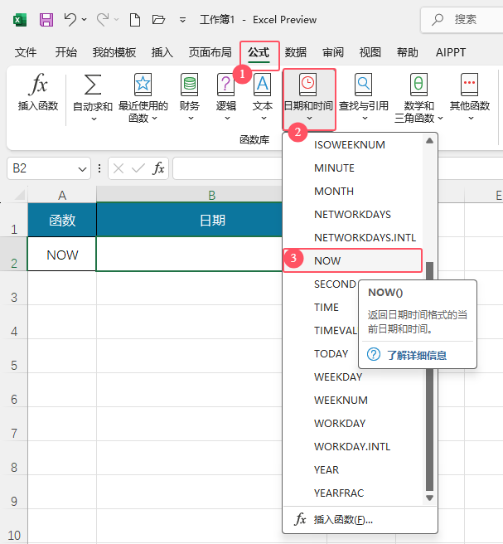
Task: Choose NETWORKDAYS.INTL from the list
Action: 353,238
